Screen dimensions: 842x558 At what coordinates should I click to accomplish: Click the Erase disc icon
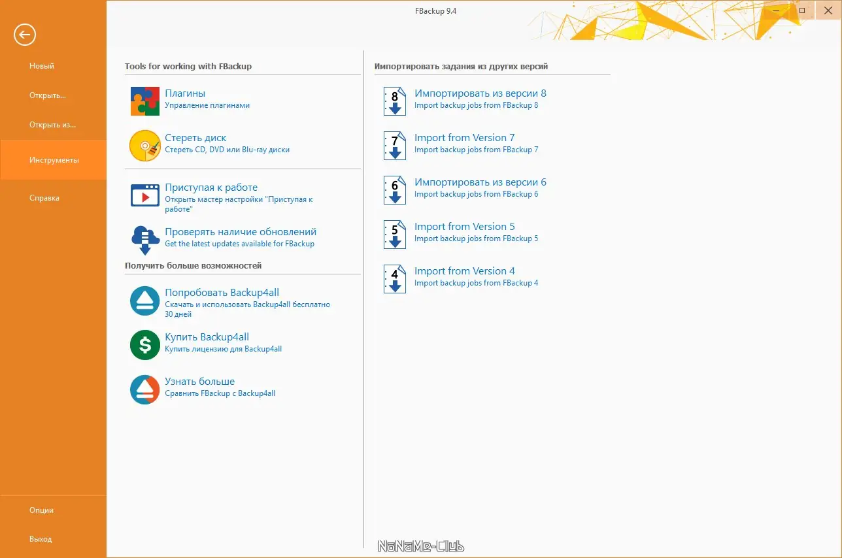pyautogui.click(x=145, y=146)
